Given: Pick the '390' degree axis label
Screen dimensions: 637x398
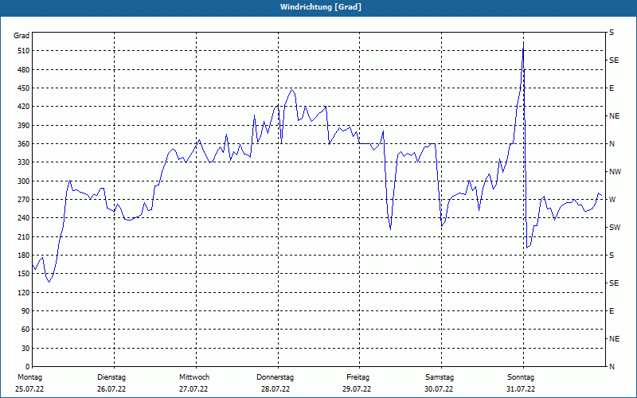Looking at the screenshot, I should tap(23, 126).
